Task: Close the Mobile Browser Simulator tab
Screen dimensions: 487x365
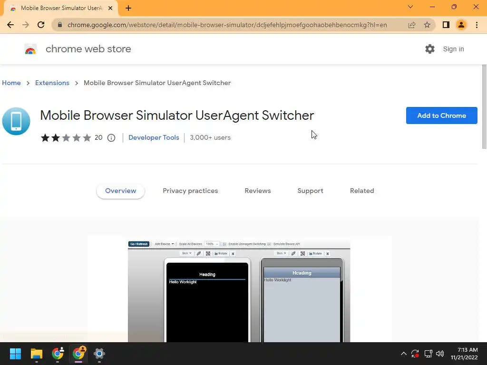Action: coord(110,8)
